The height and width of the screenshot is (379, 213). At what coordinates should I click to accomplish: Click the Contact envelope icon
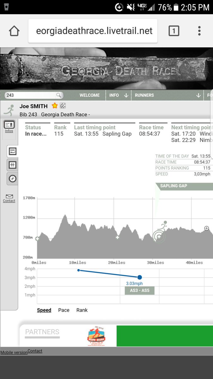tap(9, 196)
